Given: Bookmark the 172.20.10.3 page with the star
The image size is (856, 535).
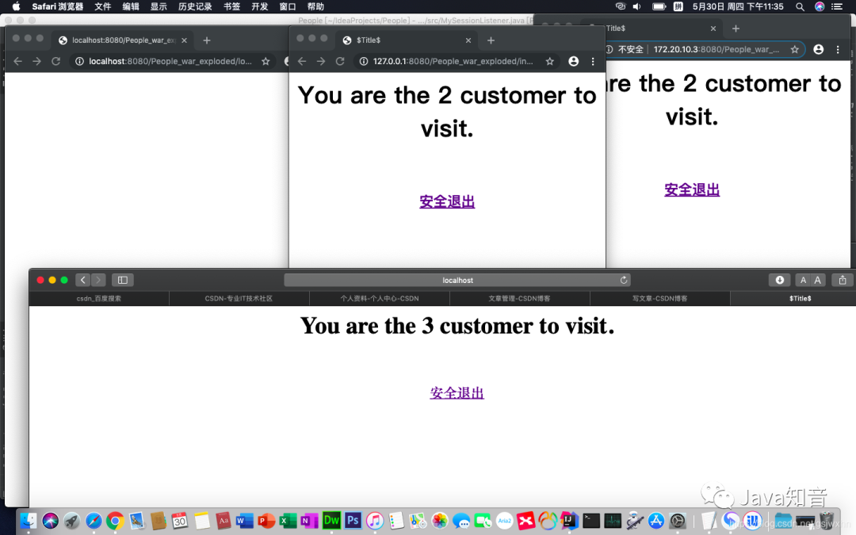Looking at the screenshot, I should [794, 49].
